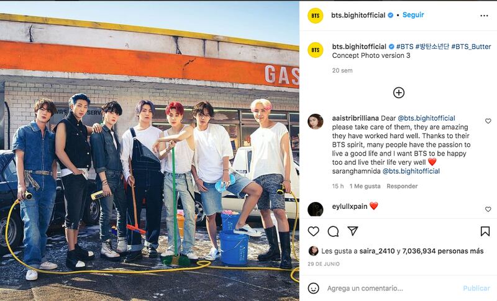The height and width of the screenshot is (301, 497).
Task: Open the three-dot more options menu
Action: tap(484, 16)
